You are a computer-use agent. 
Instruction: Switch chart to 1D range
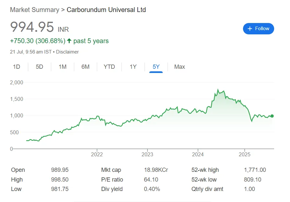coord(17,67)
